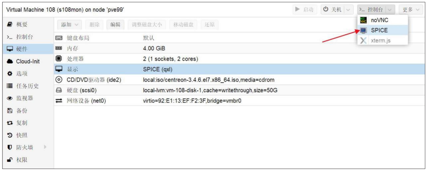Click the 控制台 console button
This screenshot has width=428, height=172.
[371, 10]
